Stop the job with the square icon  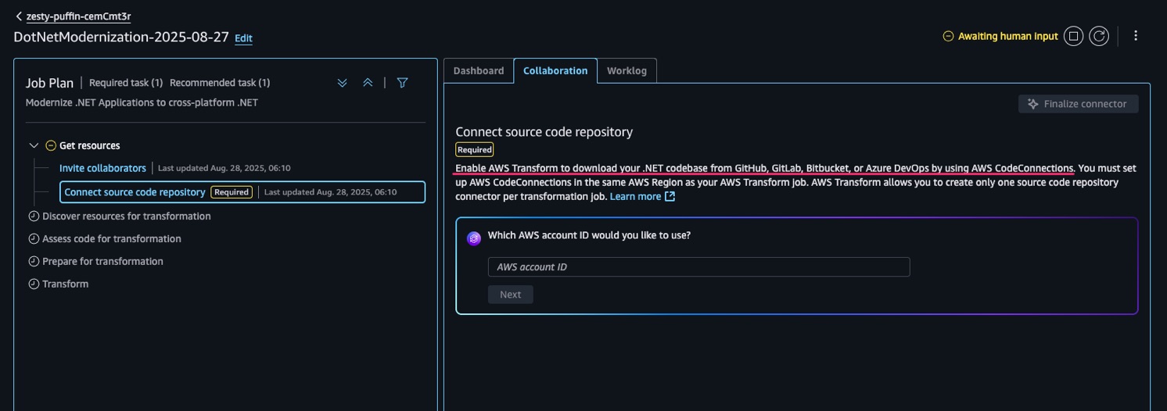(1074, 36)
